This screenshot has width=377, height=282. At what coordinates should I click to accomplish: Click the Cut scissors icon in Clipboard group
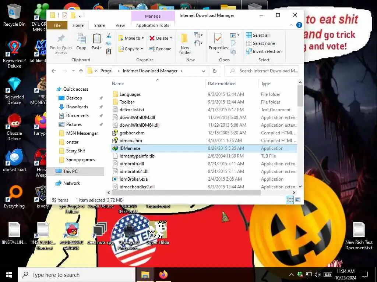coord(109,36)
